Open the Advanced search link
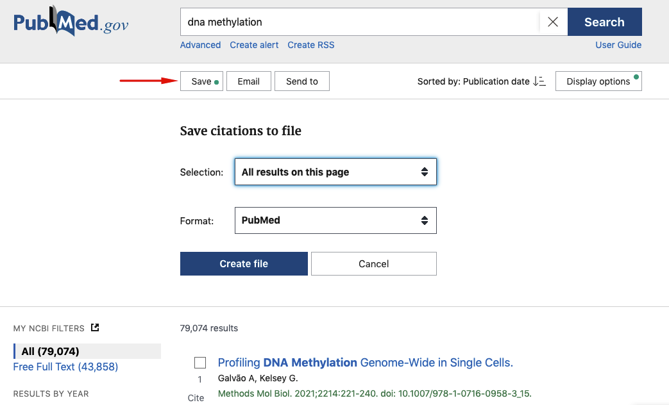This screenshot has width=669, height=405. pyautogui.click(x=201, y=45)
